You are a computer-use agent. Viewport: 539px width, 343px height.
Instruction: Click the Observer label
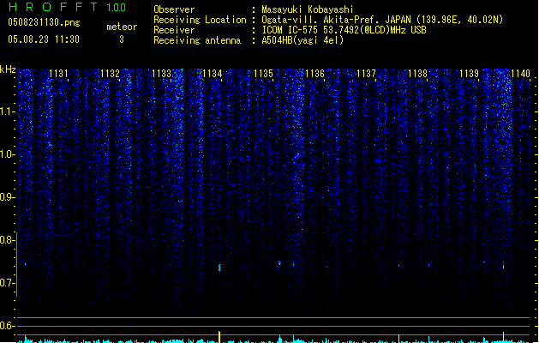click(x=174, y=9)
